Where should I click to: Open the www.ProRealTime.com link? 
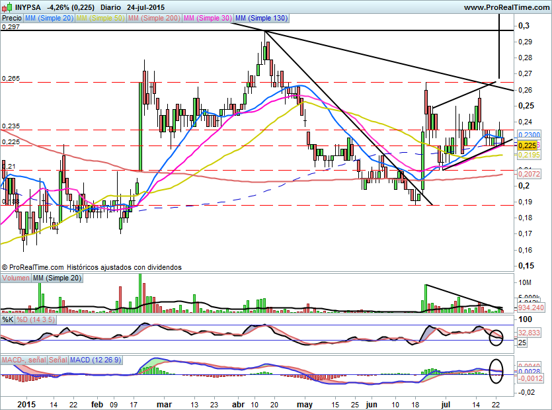(x=506, y=7)
